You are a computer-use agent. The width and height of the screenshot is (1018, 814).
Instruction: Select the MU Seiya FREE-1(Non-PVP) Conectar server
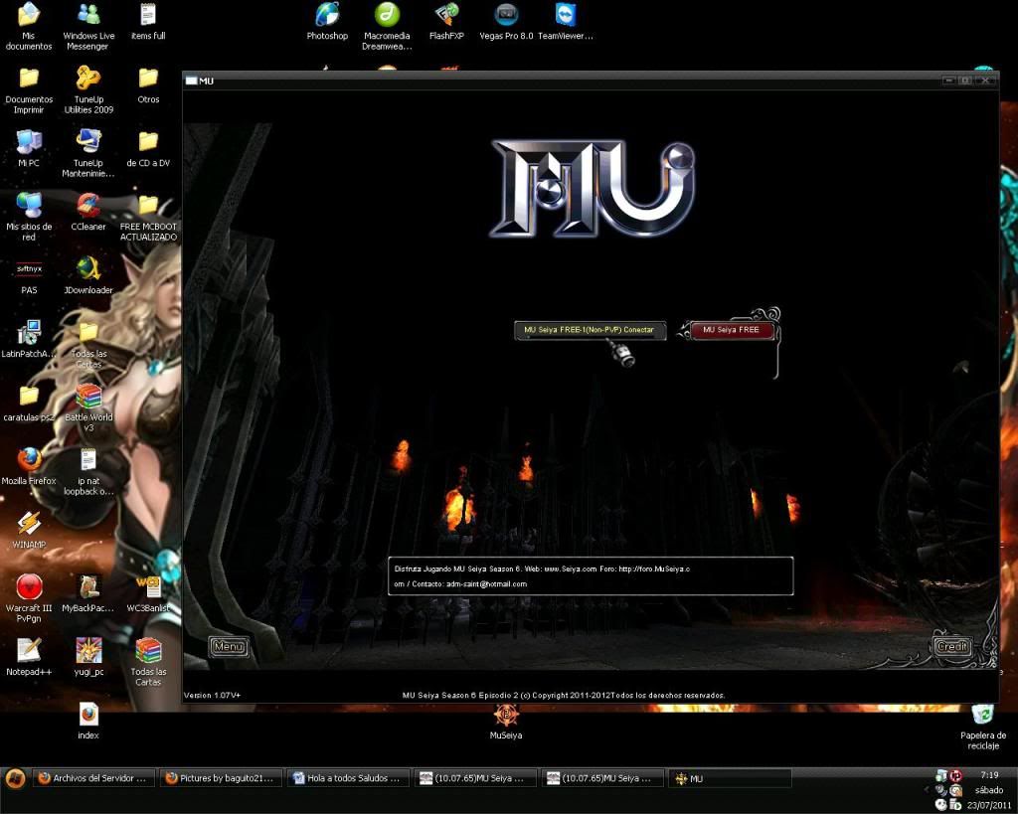pyautogui.click(x=590, y=330)
